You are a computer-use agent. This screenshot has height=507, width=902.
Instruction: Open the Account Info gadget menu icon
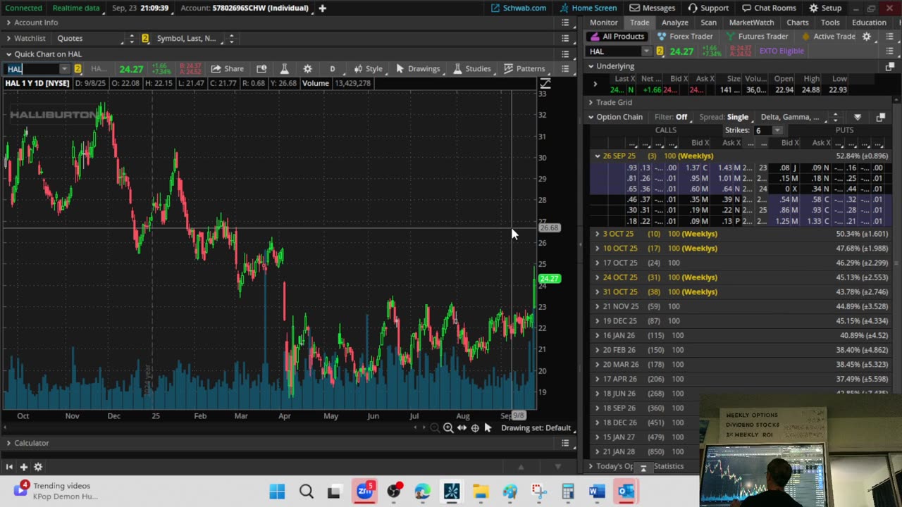click(x=565, y=23)
